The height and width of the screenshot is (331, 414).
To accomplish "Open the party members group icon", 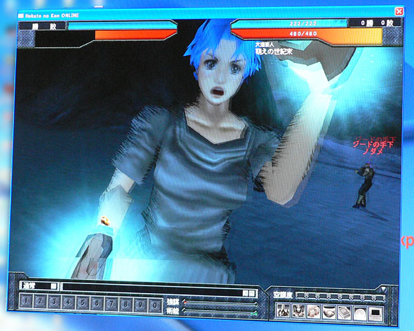I will tap(283, 311).
